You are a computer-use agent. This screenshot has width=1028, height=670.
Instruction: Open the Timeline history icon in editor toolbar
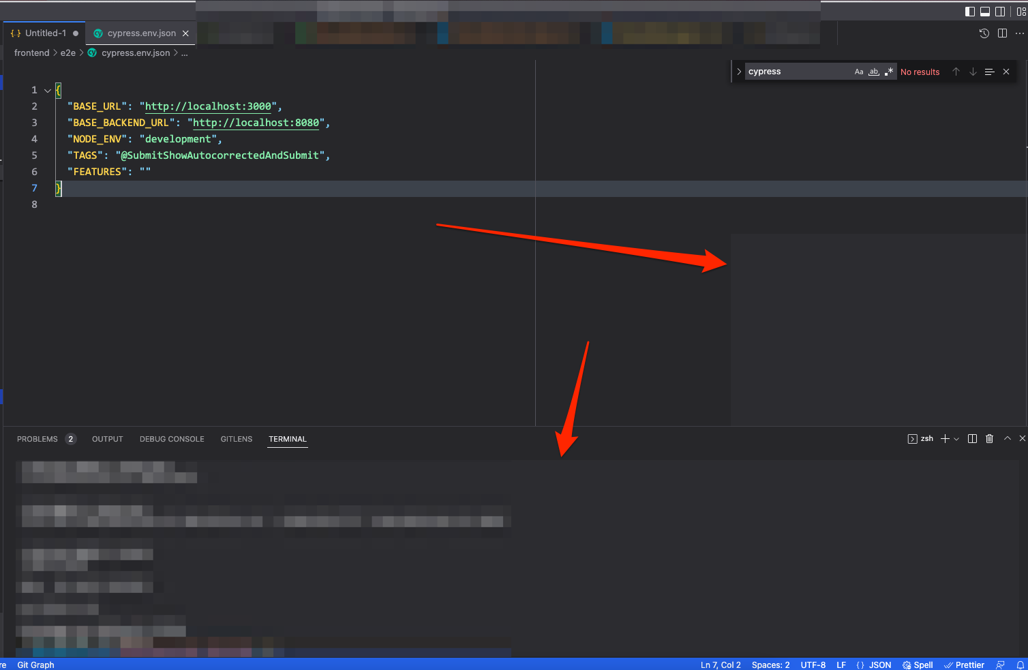tap(984, 33)
